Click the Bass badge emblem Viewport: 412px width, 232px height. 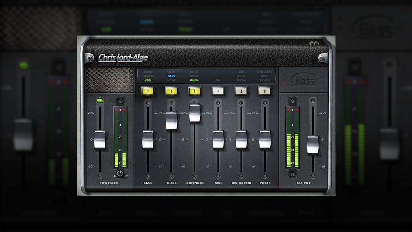tap(303, 81)
